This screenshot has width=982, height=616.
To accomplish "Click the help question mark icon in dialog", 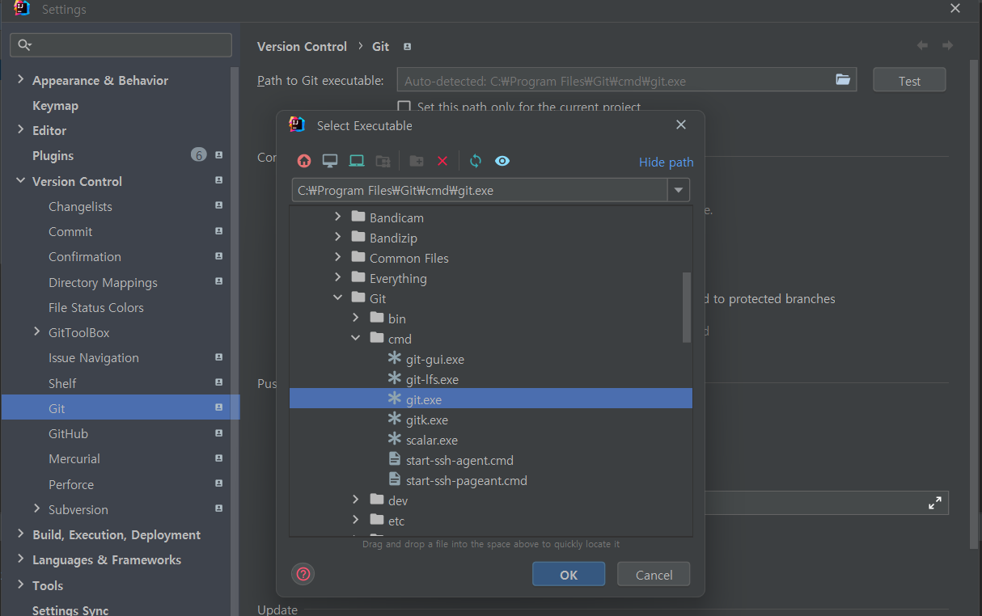I will click(303, 574).
